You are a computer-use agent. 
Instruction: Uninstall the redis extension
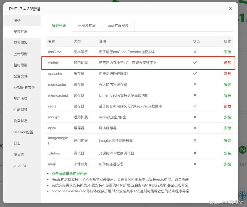(227, 106)
